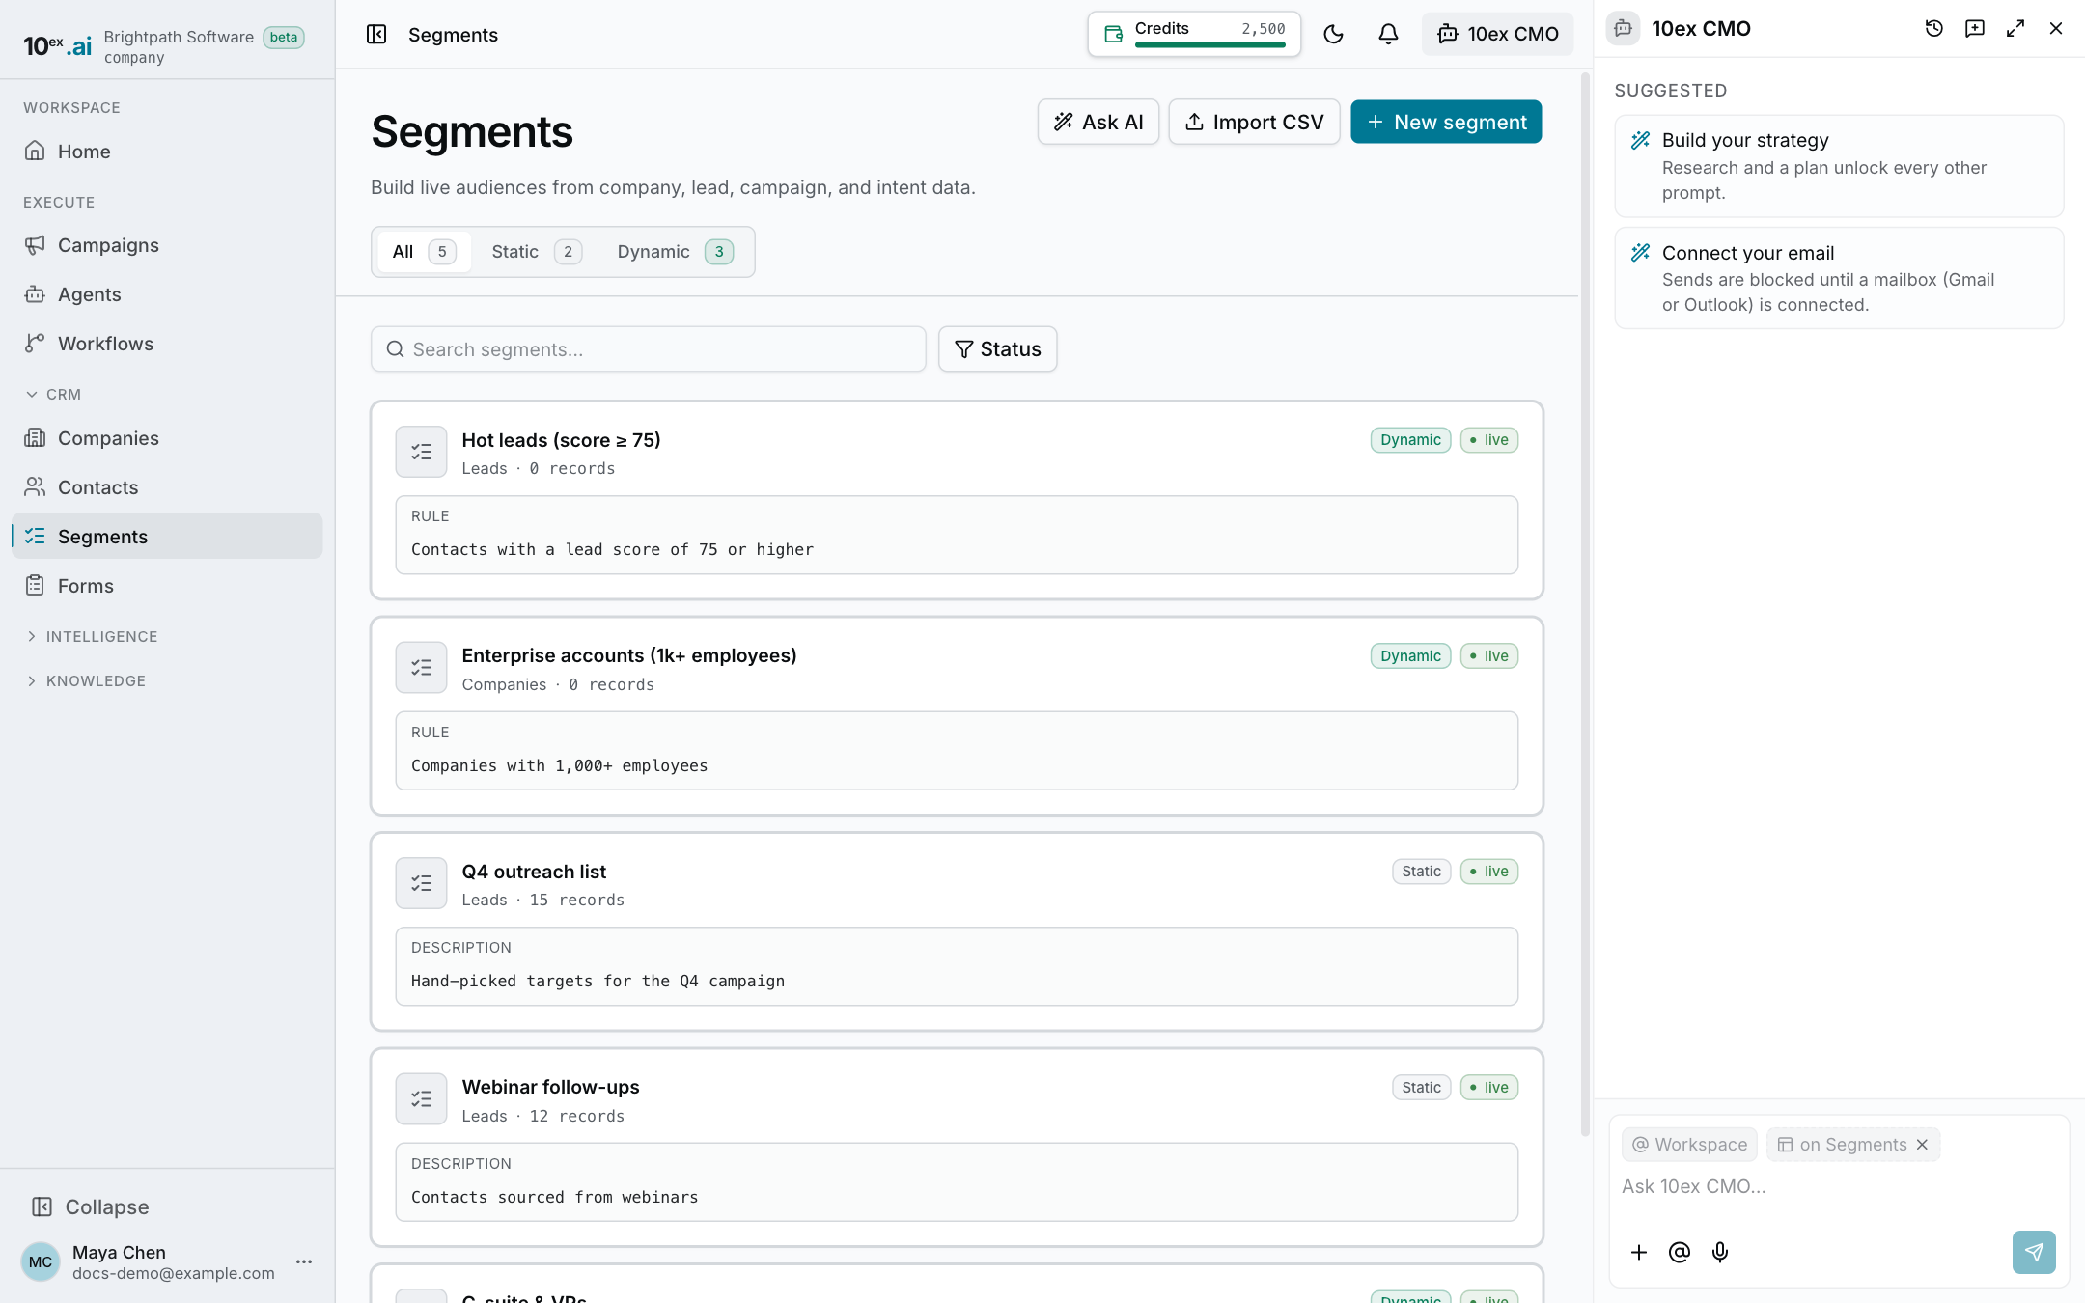The height and width of the screenshot is (1303, 2085).
Task: Start voice input with microphone icon
Action: 1720,1253
